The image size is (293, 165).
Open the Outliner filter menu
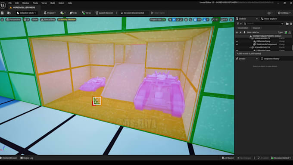click(x=239, y=24)
